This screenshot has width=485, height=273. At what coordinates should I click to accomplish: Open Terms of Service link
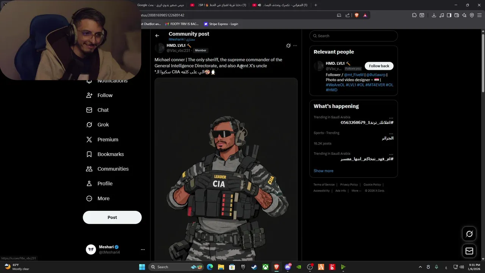tap(324, 185)
